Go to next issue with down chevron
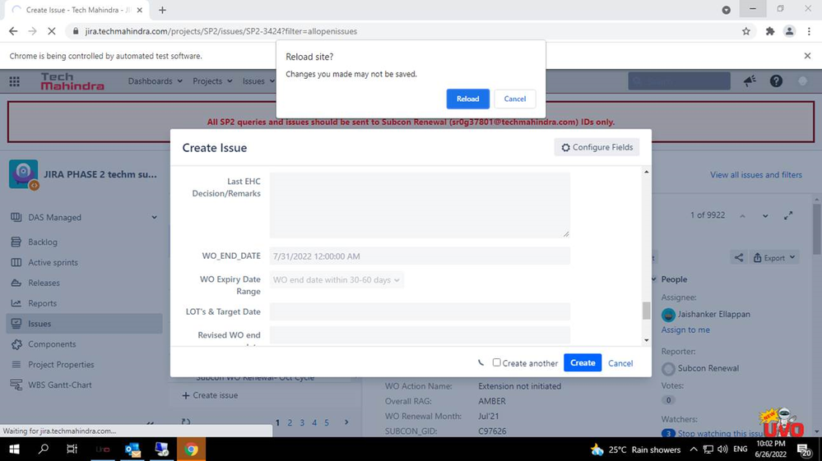Image resolution: width=822 pixels, height=461 pixels. tap(765, 215)
